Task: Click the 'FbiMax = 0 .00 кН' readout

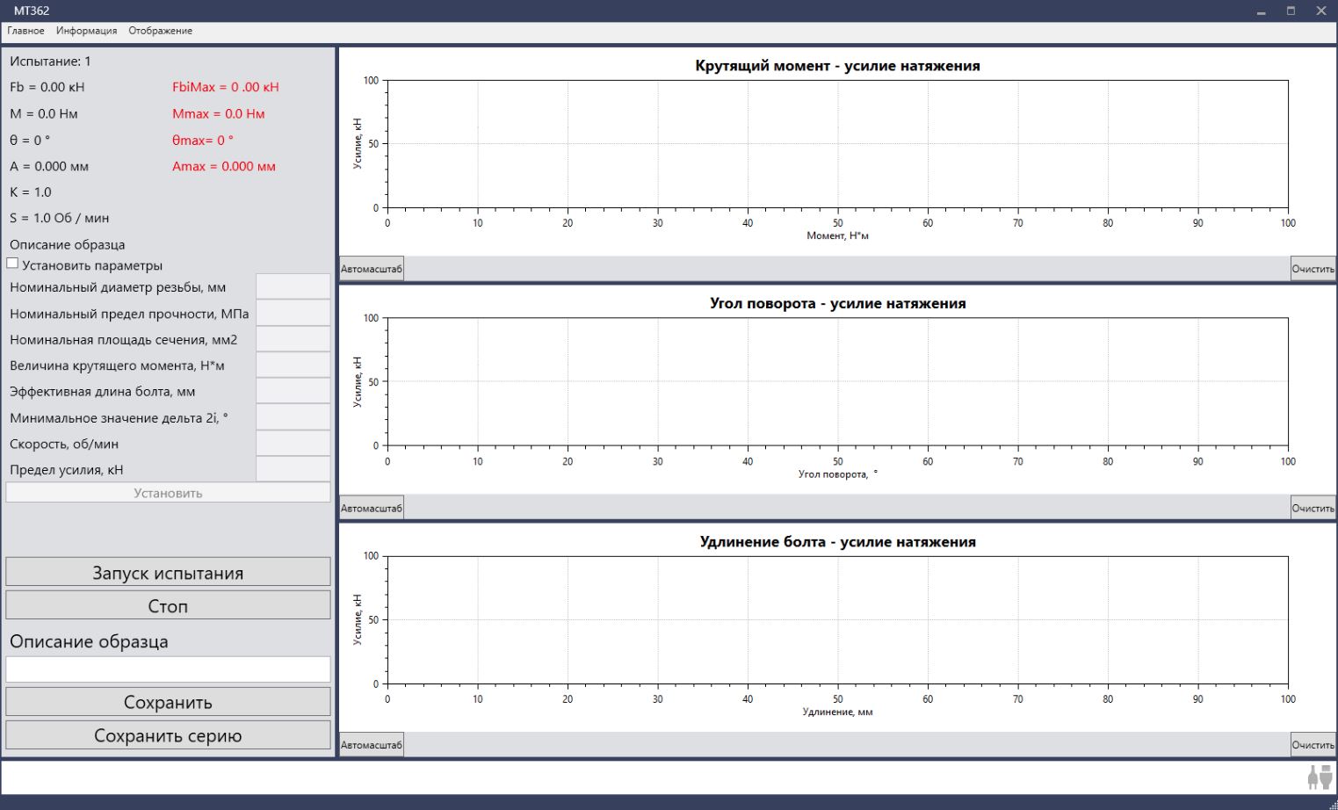Action: tap(226, 87)
